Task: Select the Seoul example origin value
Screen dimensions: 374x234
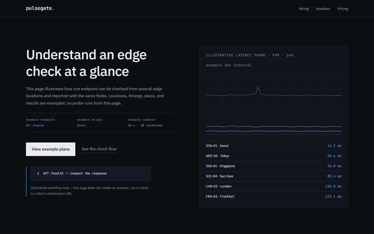Action: 81,125
